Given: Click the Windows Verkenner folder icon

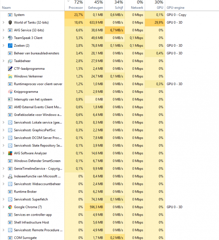Looking at the screenshot, I should [x=10, y=76].
